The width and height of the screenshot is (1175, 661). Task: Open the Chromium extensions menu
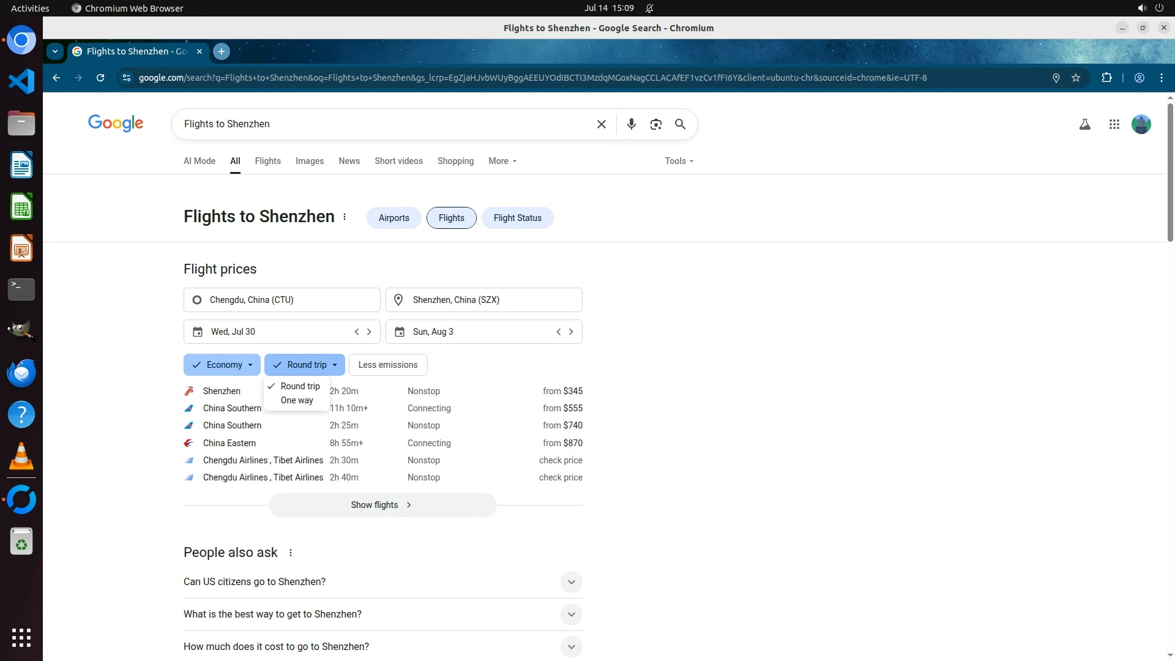pos(1106,78)
